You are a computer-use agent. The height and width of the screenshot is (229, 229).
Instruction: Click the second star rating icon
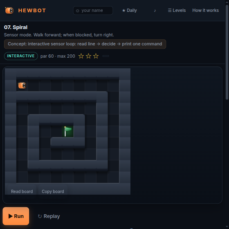coord(88,56)
